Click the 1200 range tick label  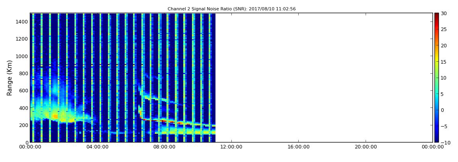(x=22, y=39)
